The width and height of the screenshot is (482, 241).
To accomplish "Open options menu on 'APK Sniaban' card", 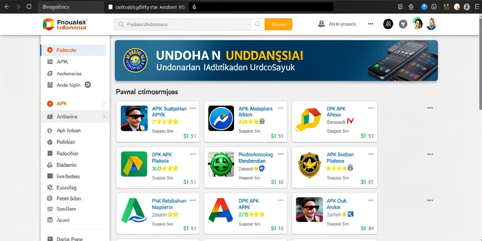I will pyautogui.click(x=371, y=154).
